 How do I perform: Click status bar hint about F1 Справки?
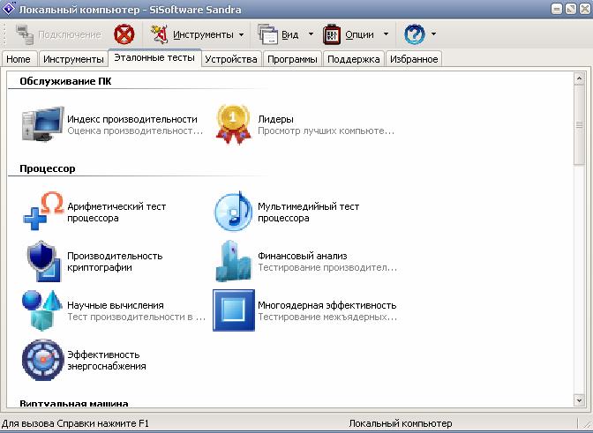75,423
